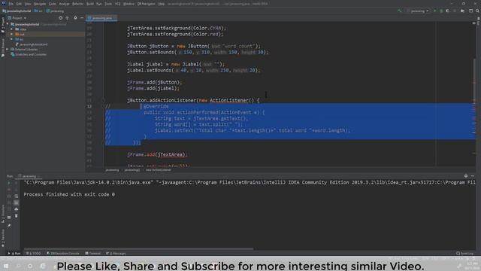Image resolution: width=481 pixels, height=271 pixels.
Task: Click the print output icon in Run panel
Action: (x=17, y=209)
